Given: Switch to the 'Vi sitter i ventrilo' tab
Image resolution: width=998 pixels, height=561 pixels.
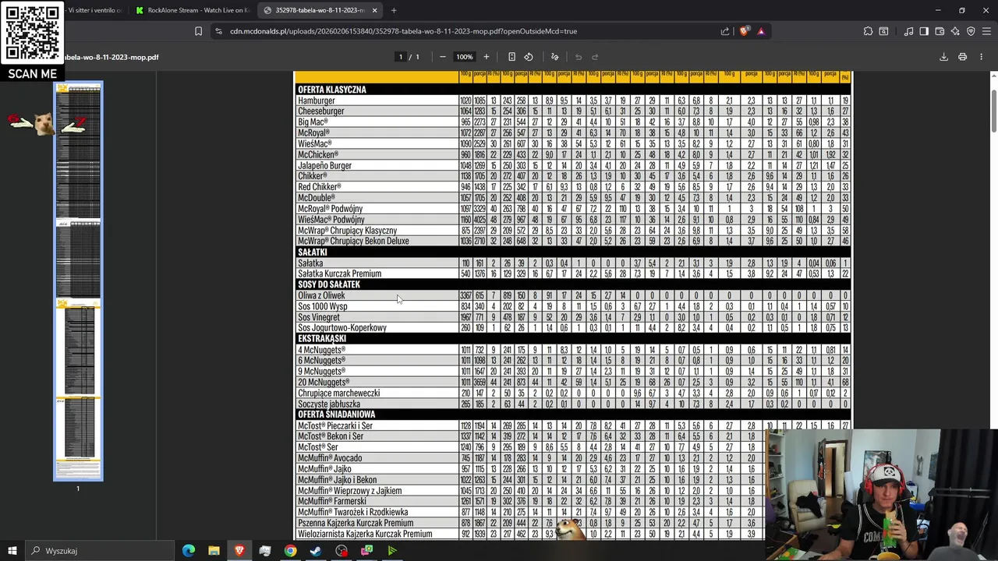Looking at the screenshot, I should (x=95, y=10).
